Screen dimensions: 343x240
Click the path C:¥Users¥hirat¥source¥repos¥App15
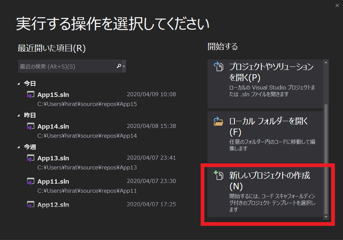(x=87, y=104)
